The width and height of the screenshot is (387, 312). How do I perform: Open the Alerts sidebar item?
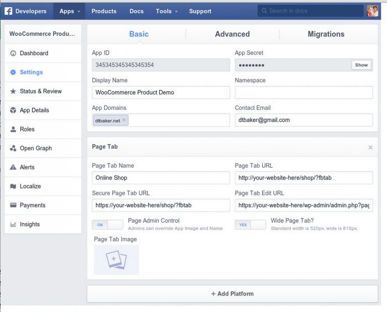click(x=43, y=167)
